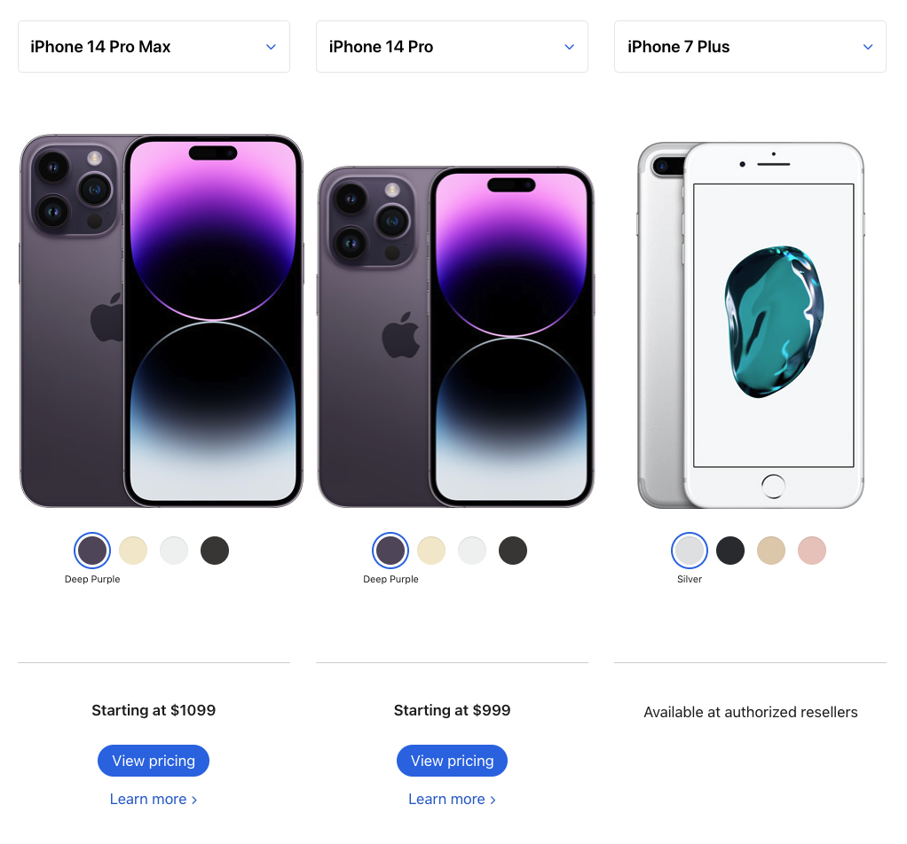Open the iPhone 7 Plus model dropdown

pyautogui.click(x=750, y=47)
